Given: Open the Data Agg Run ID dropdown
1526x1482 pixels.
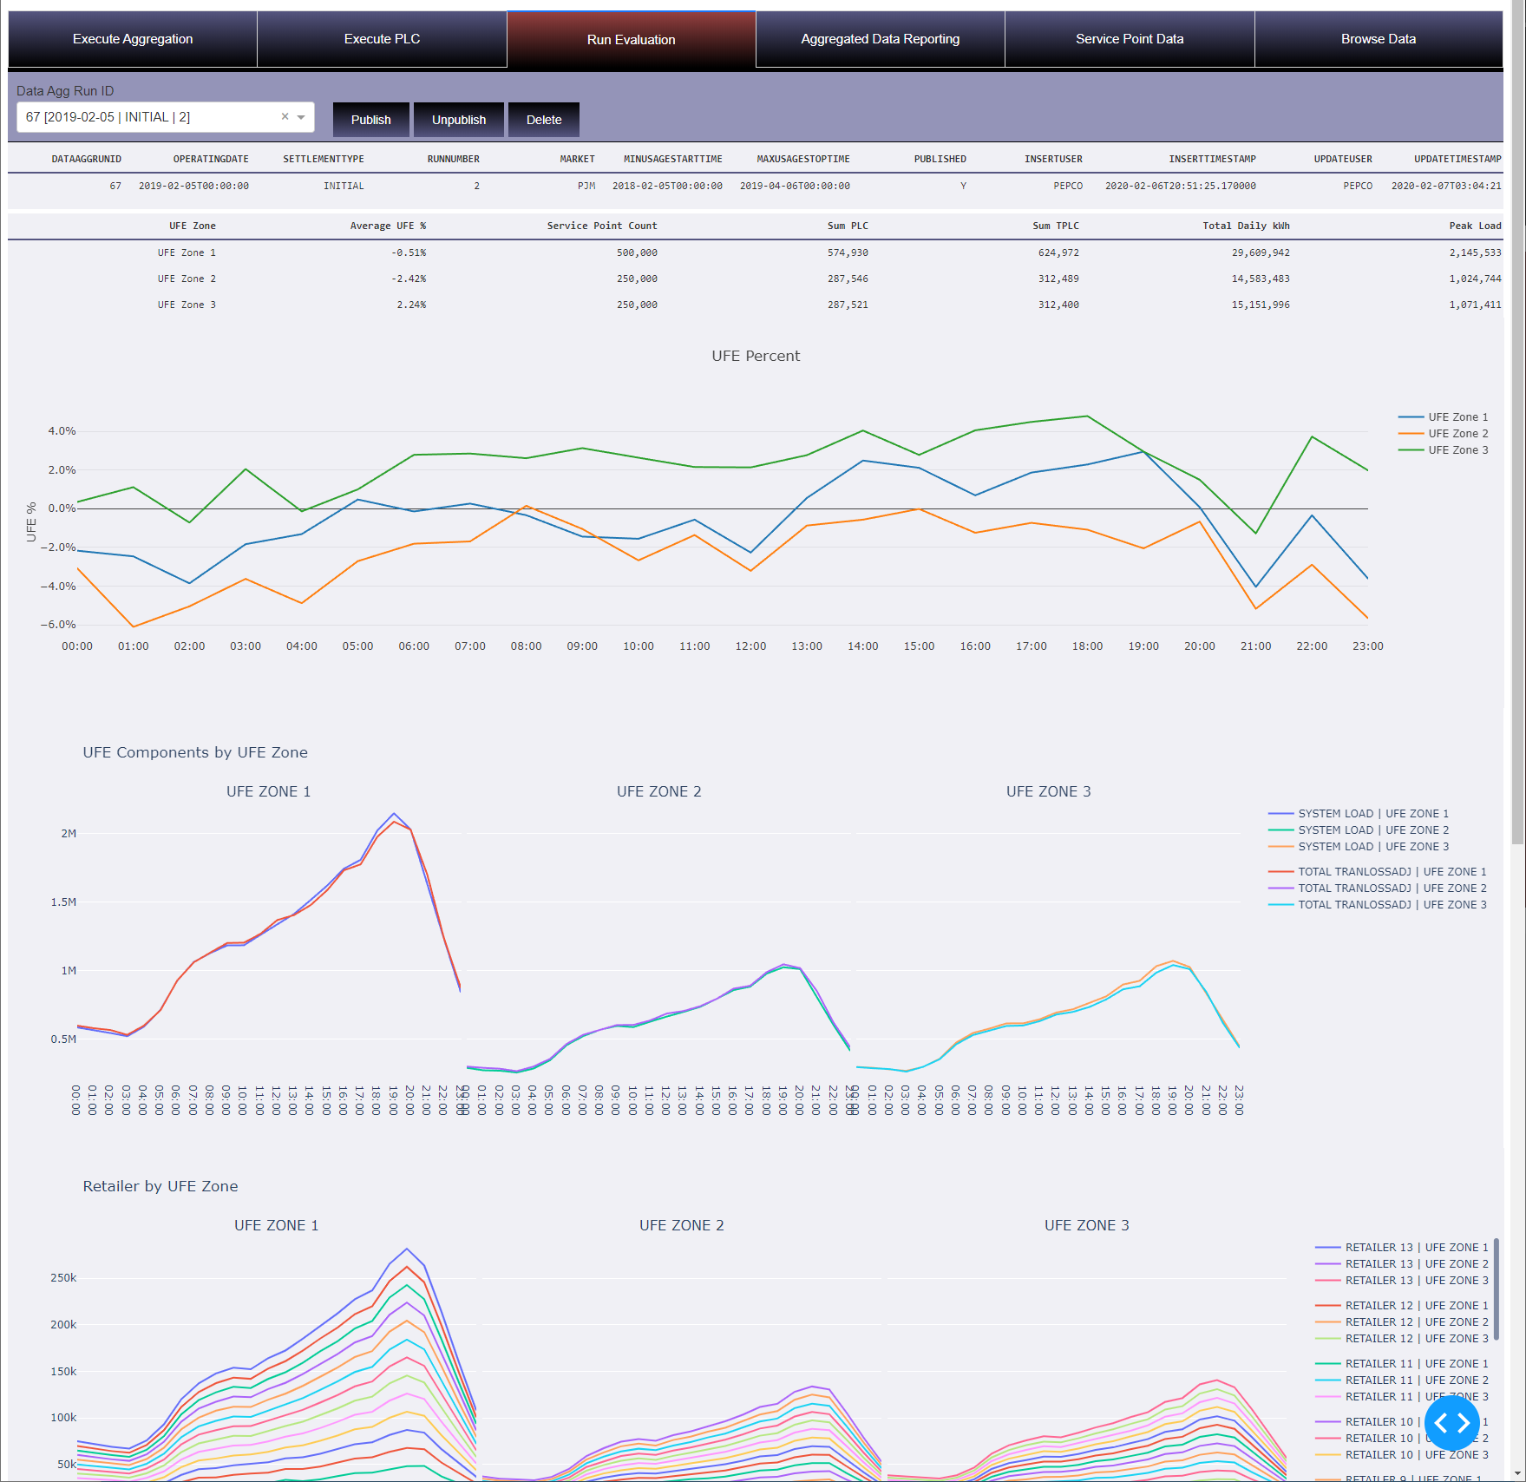Looking at the screenshot, I should point(301,117).
